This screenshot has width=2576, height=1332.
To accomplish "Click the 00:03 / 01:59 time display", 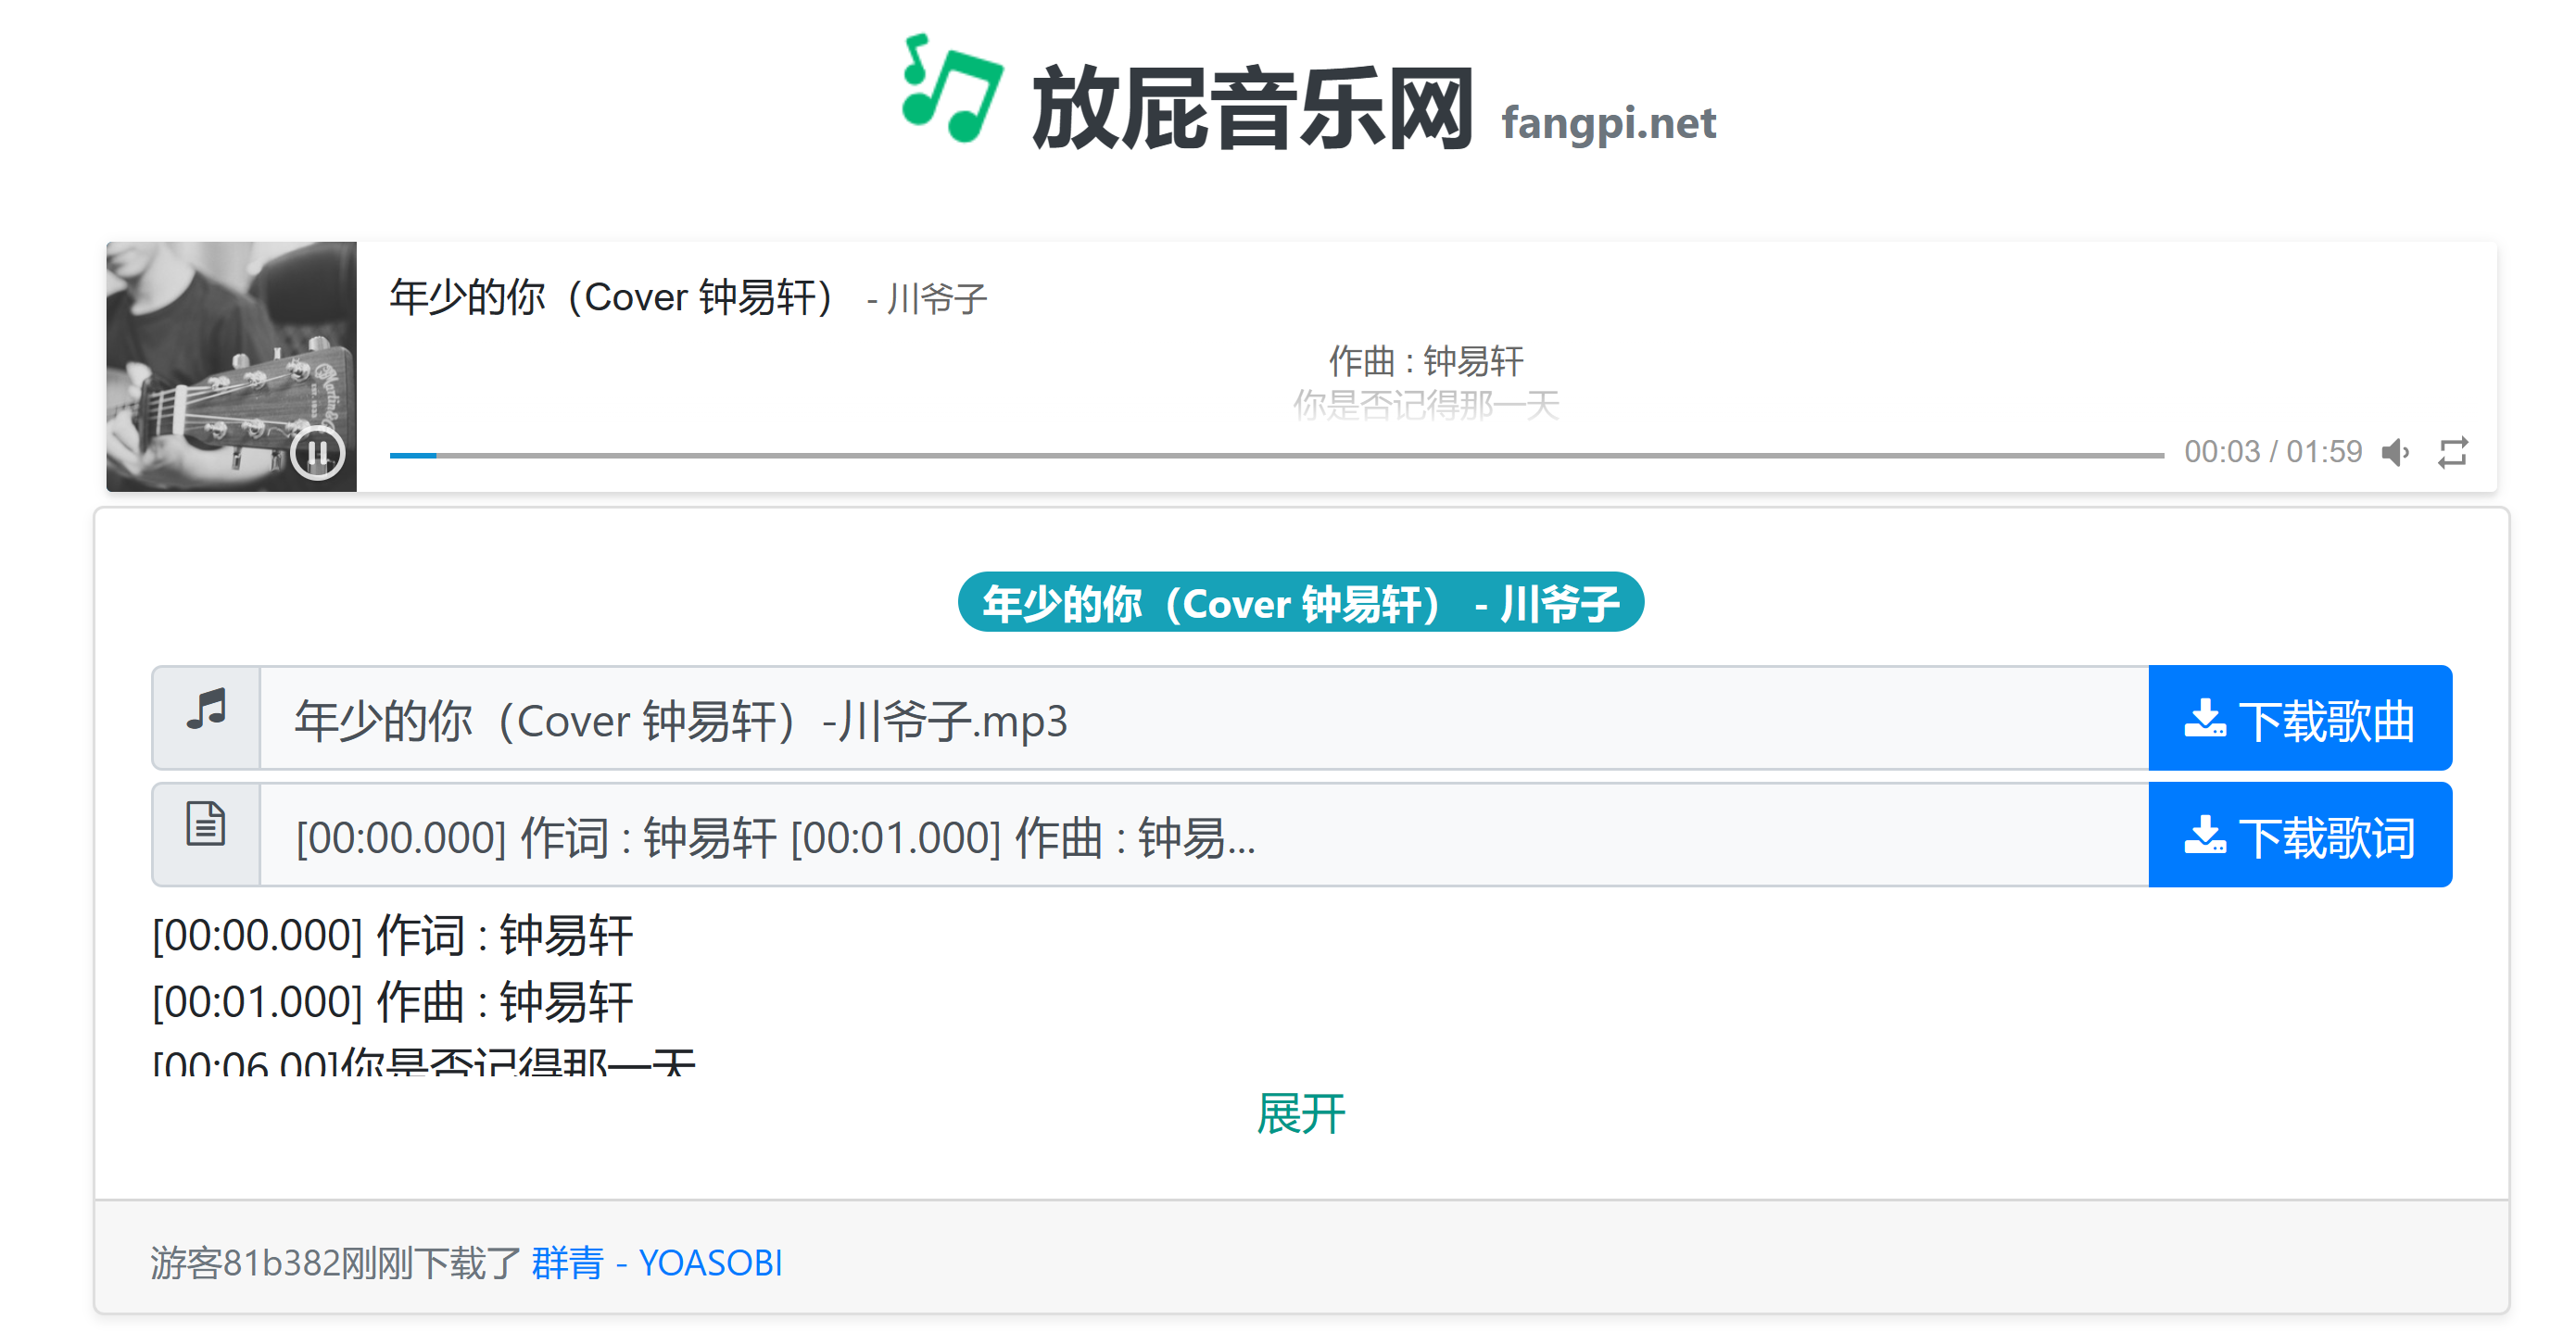I will coord(2272,452).
